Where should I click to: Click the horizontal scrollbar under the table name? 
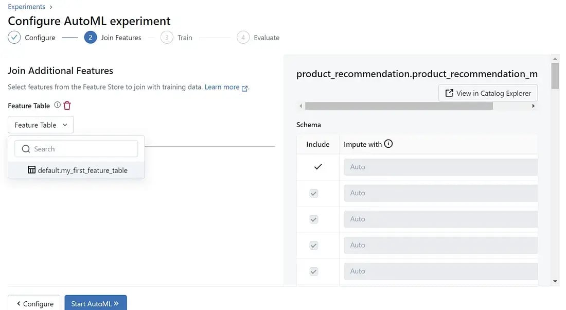[x=399, y=106]
